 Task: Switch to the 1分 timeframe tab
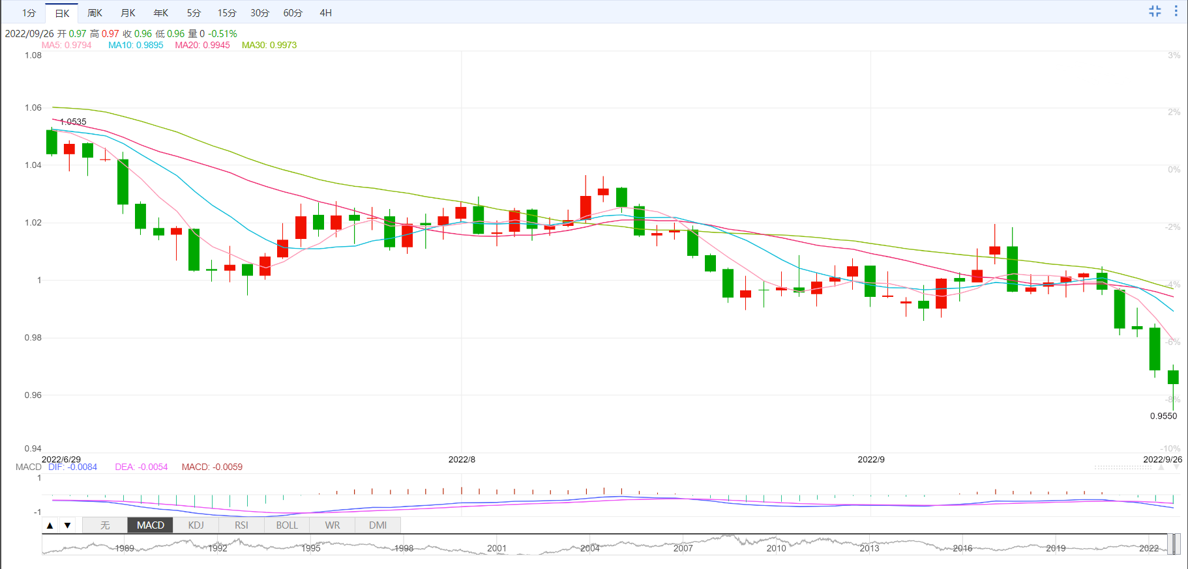point(29,13)
